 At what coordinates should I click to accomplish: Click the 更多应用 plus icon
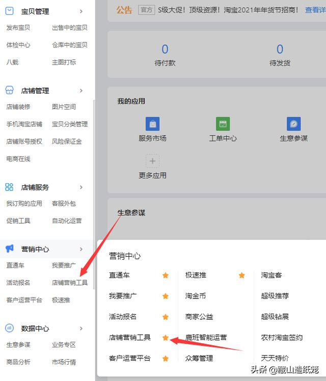point(152,161)
